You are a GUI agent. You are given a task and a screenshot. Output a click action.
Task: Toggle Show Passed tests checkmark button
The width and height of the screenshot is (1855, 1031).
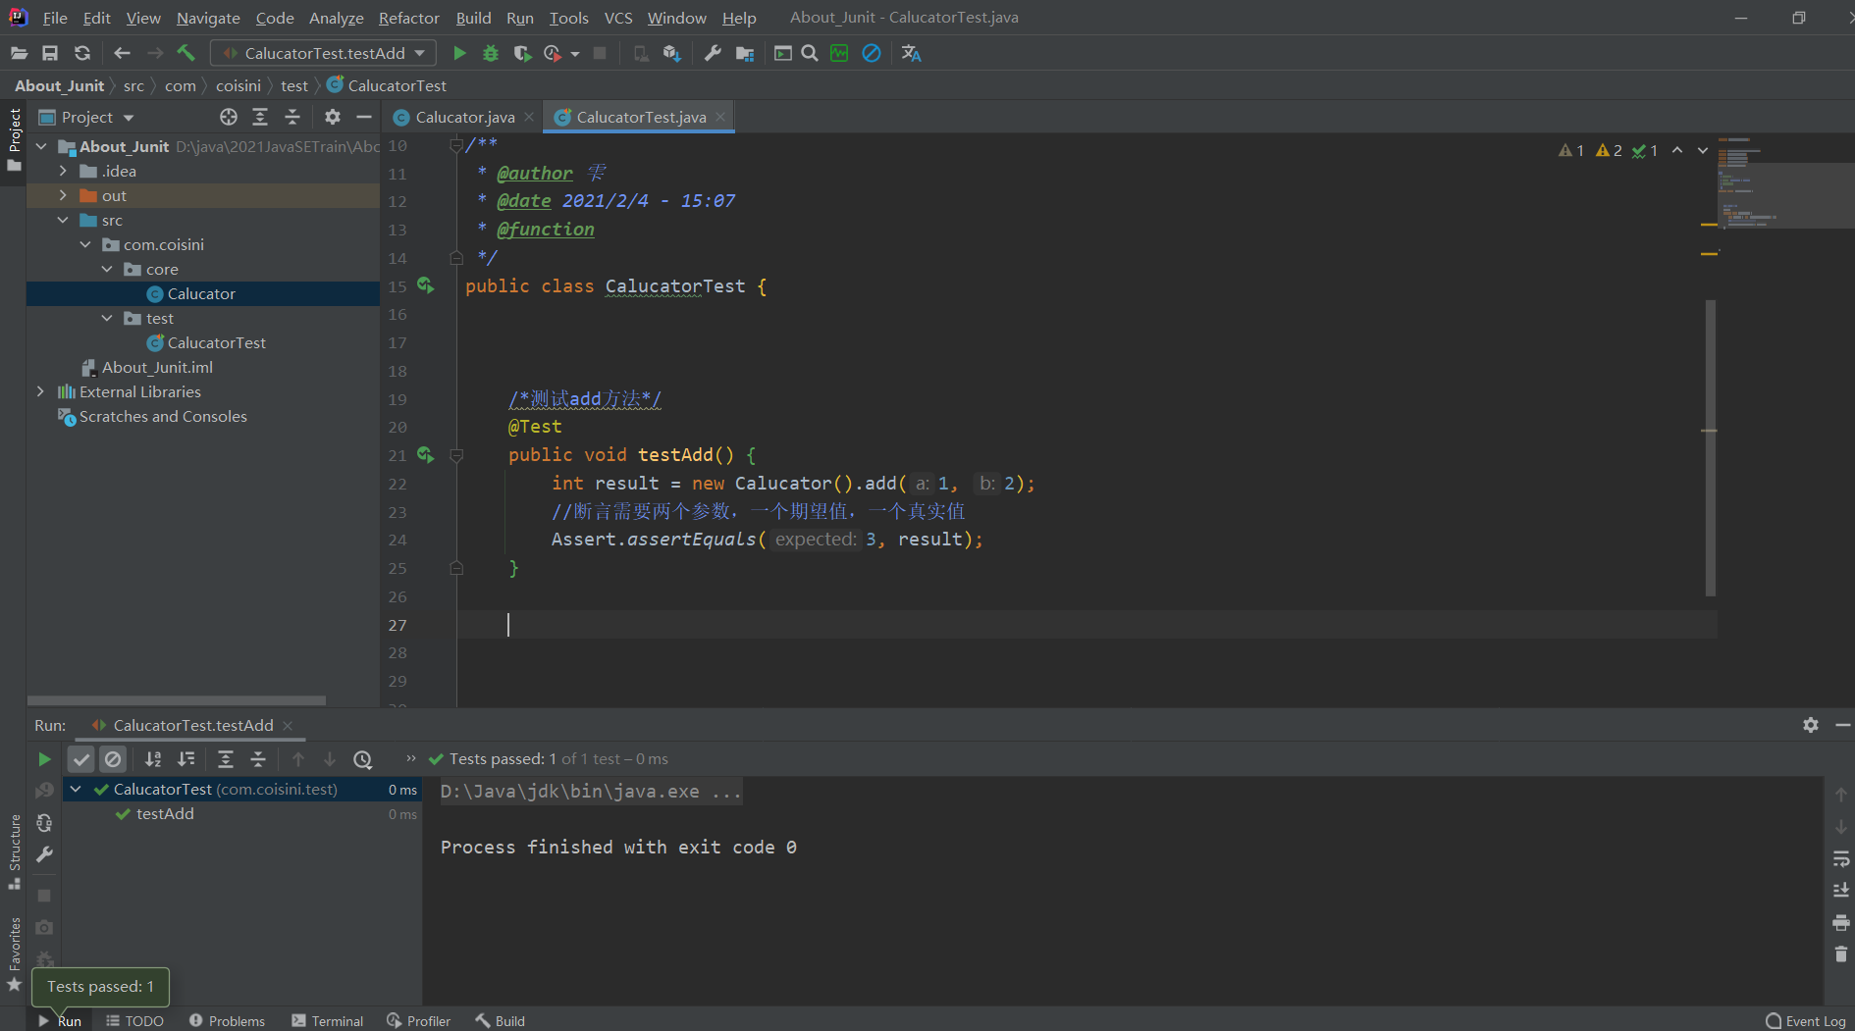coord(81,759)
